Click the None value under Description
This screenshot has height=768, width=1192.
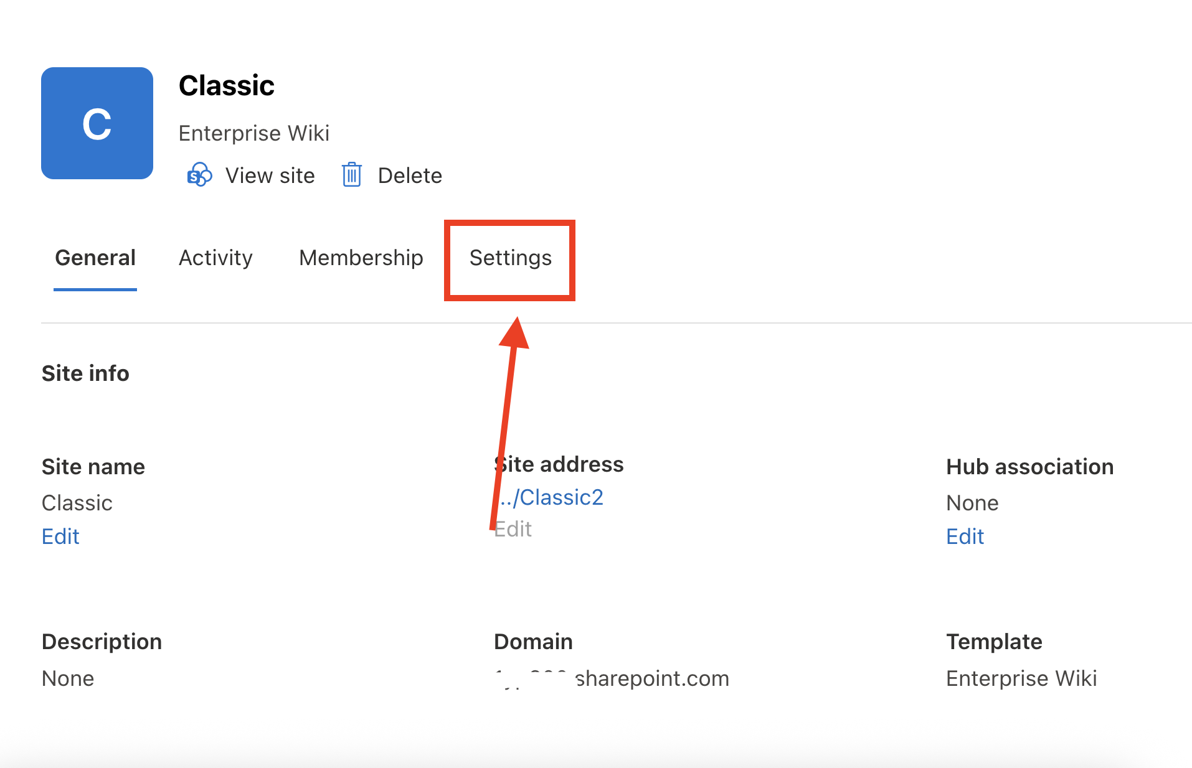67,678
